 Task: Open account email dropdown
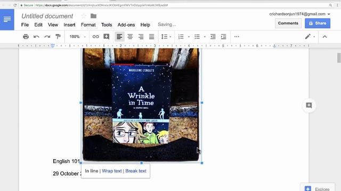[x=299, y=14]
